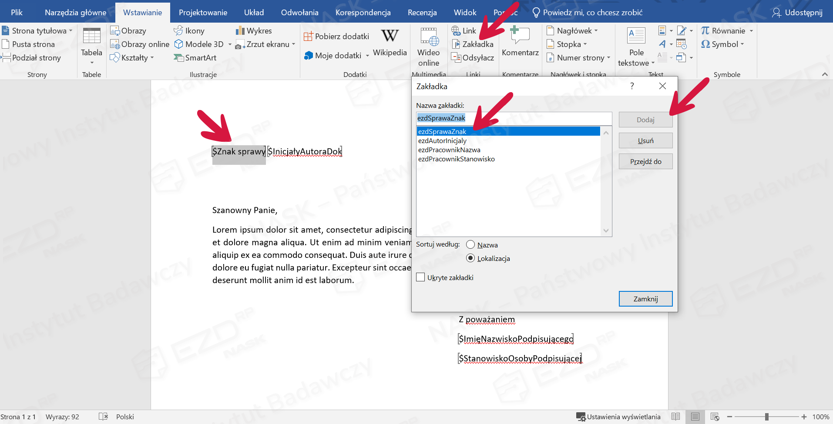Switch to the Projektowanie tab
The height and width of the screenshot is (424, 833).
pyautogui.click(x=203, y=13)
